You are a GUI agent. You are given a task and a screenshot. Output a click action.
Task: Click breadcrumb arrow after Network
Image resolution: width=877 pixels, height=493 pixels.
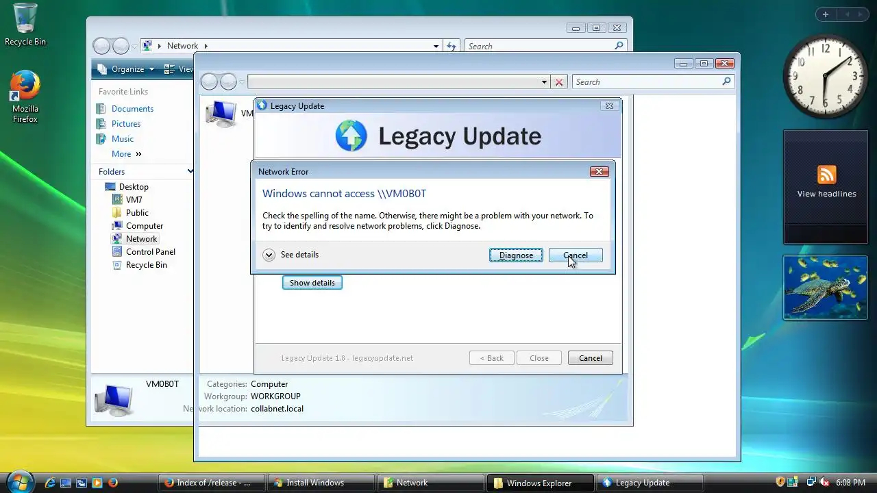206,46
